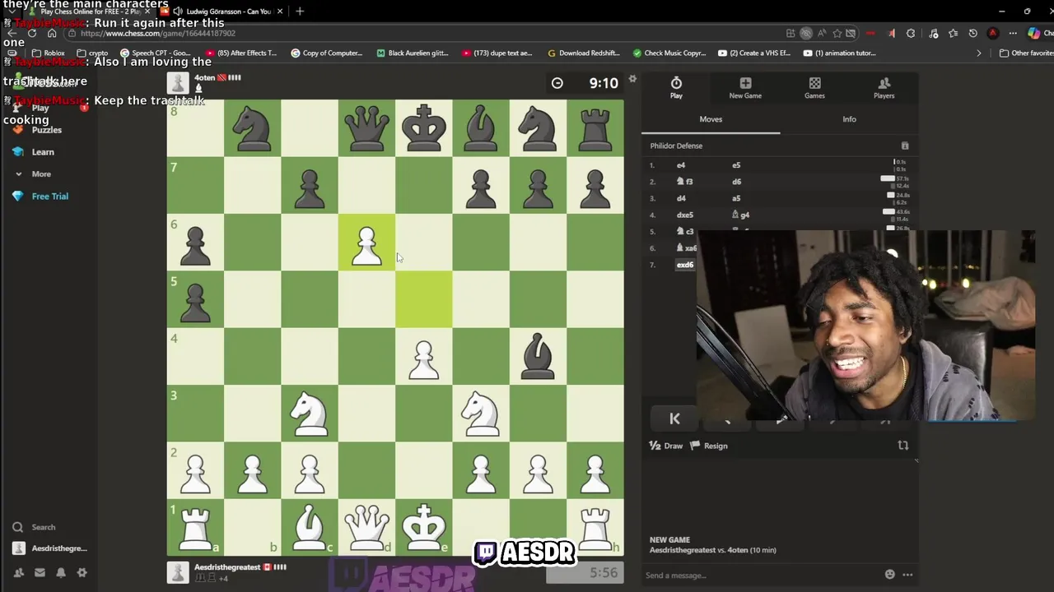Image resolution: width=1054 pixels, height=592 pixels.
Task: Start a New Game via plus icon
Action: 745,83
